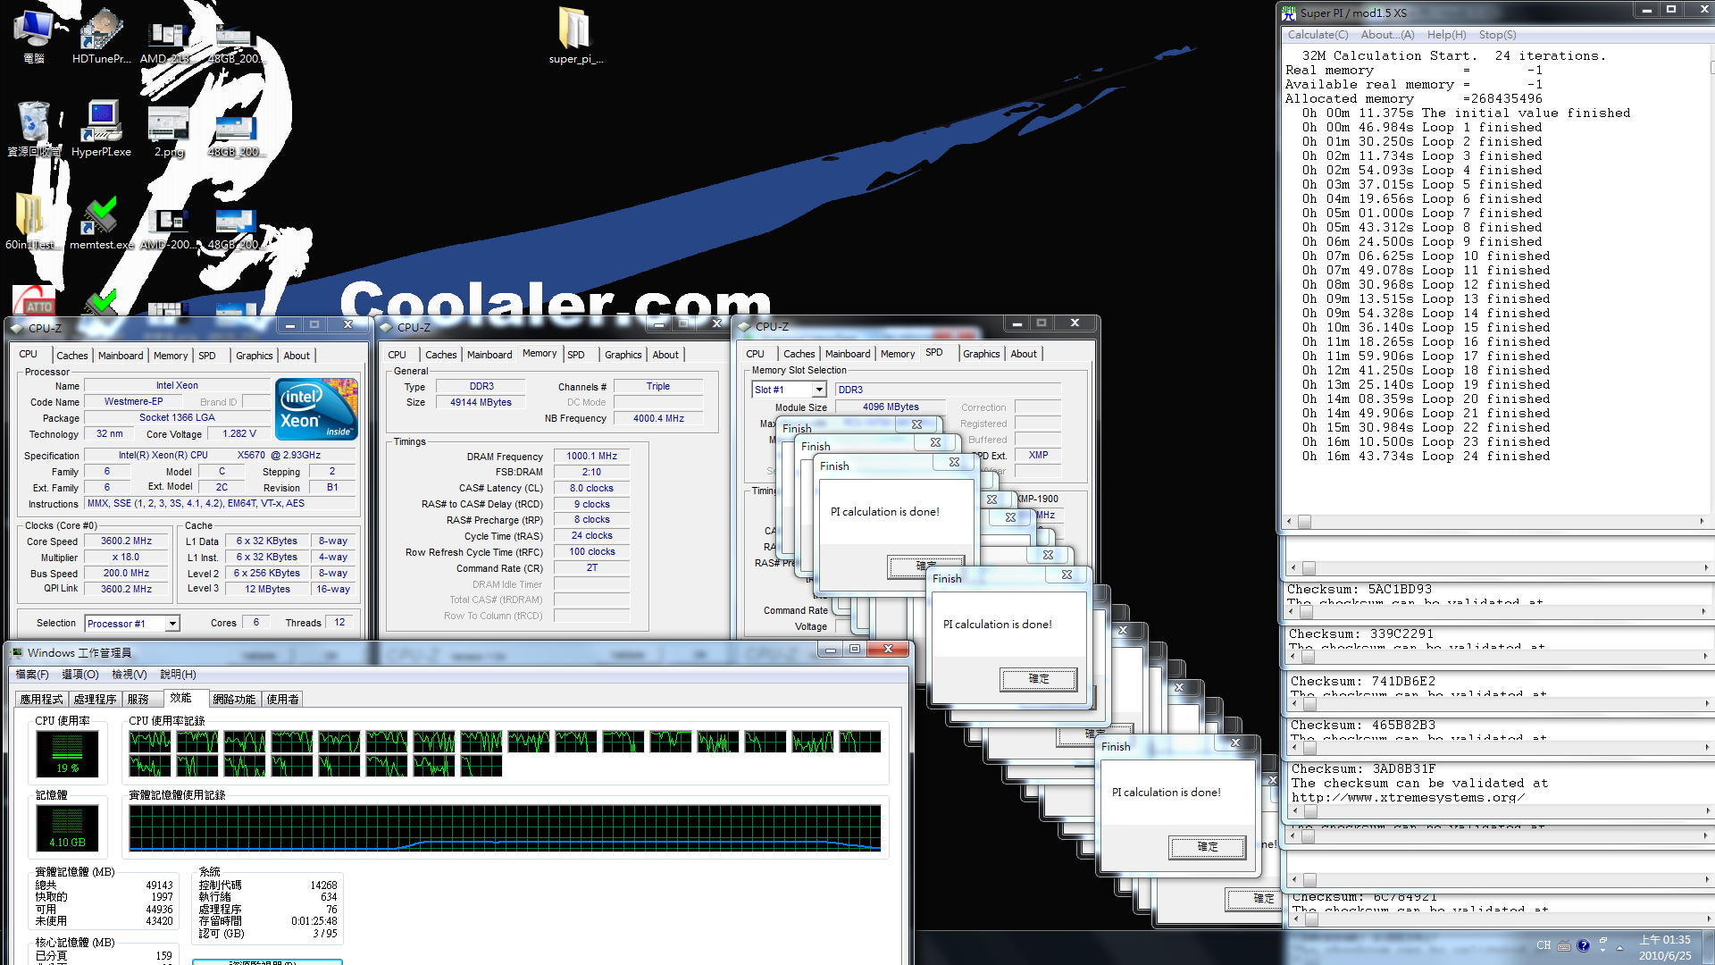Open the 使用者 tab in Task Manager
The height and width of the screenshot is (965, 1715).
click(283, 700)
